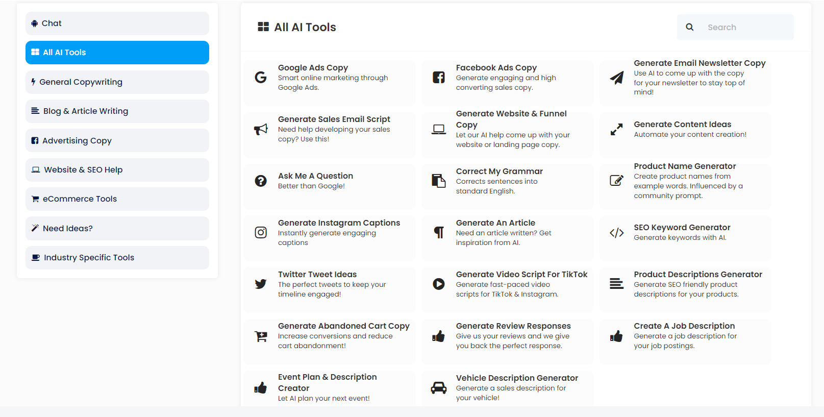Click the paper plane Email Newsletter icon

(x=617, y=78)
